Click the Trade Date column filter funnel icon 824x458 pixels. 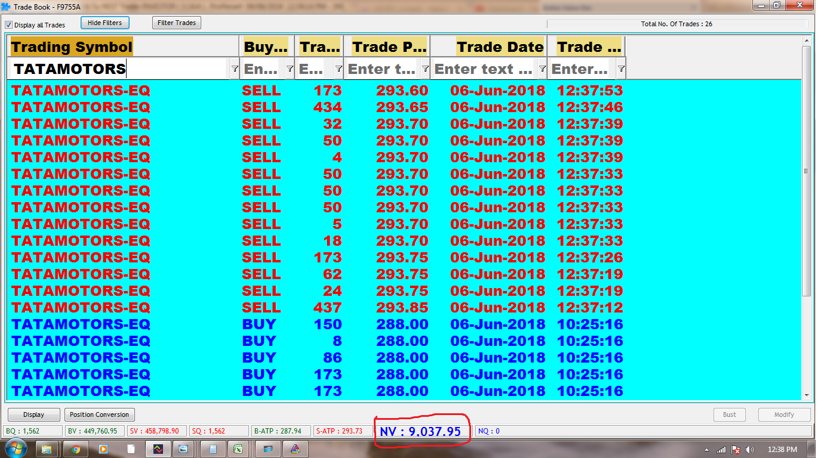(542, 69)
